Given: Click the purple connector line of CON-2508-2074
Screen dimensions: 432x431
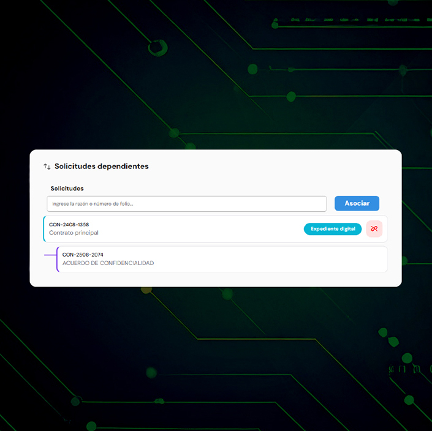Looking at the screenshot, I should [50, 255].
